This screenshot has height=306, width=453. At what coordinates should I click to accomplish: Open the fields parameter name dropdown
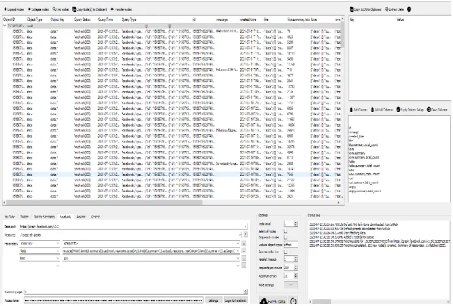click(58, 251)
